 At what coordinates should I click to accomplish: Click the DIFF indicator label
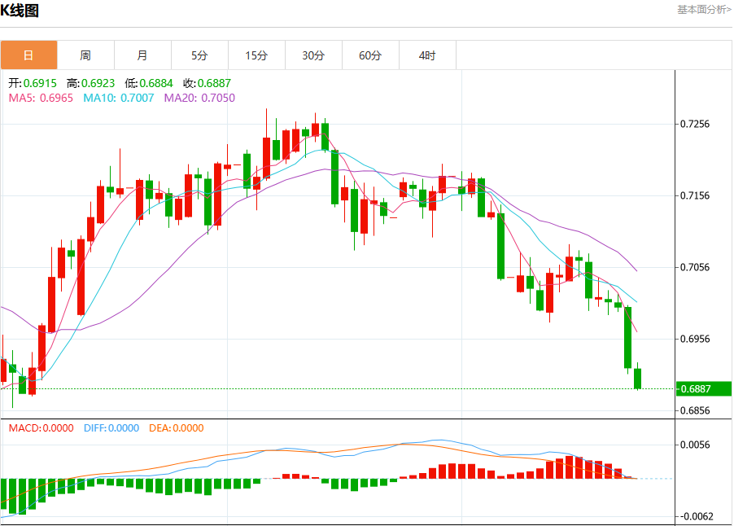(x=111, y=428)
